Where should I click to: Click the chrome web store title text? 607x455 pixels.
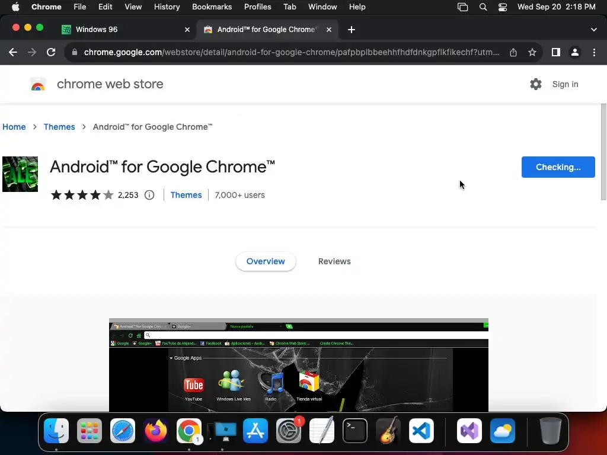(110, 84)
